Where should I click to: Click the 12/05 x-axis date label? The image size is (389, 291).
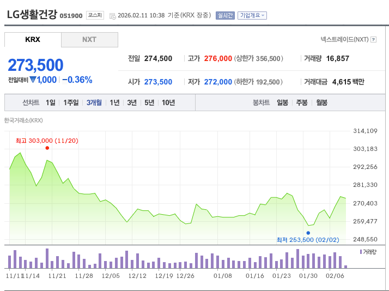pos(111,276)
